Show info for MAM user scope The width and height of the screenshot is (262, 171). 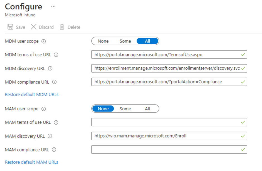click(43, 109)
